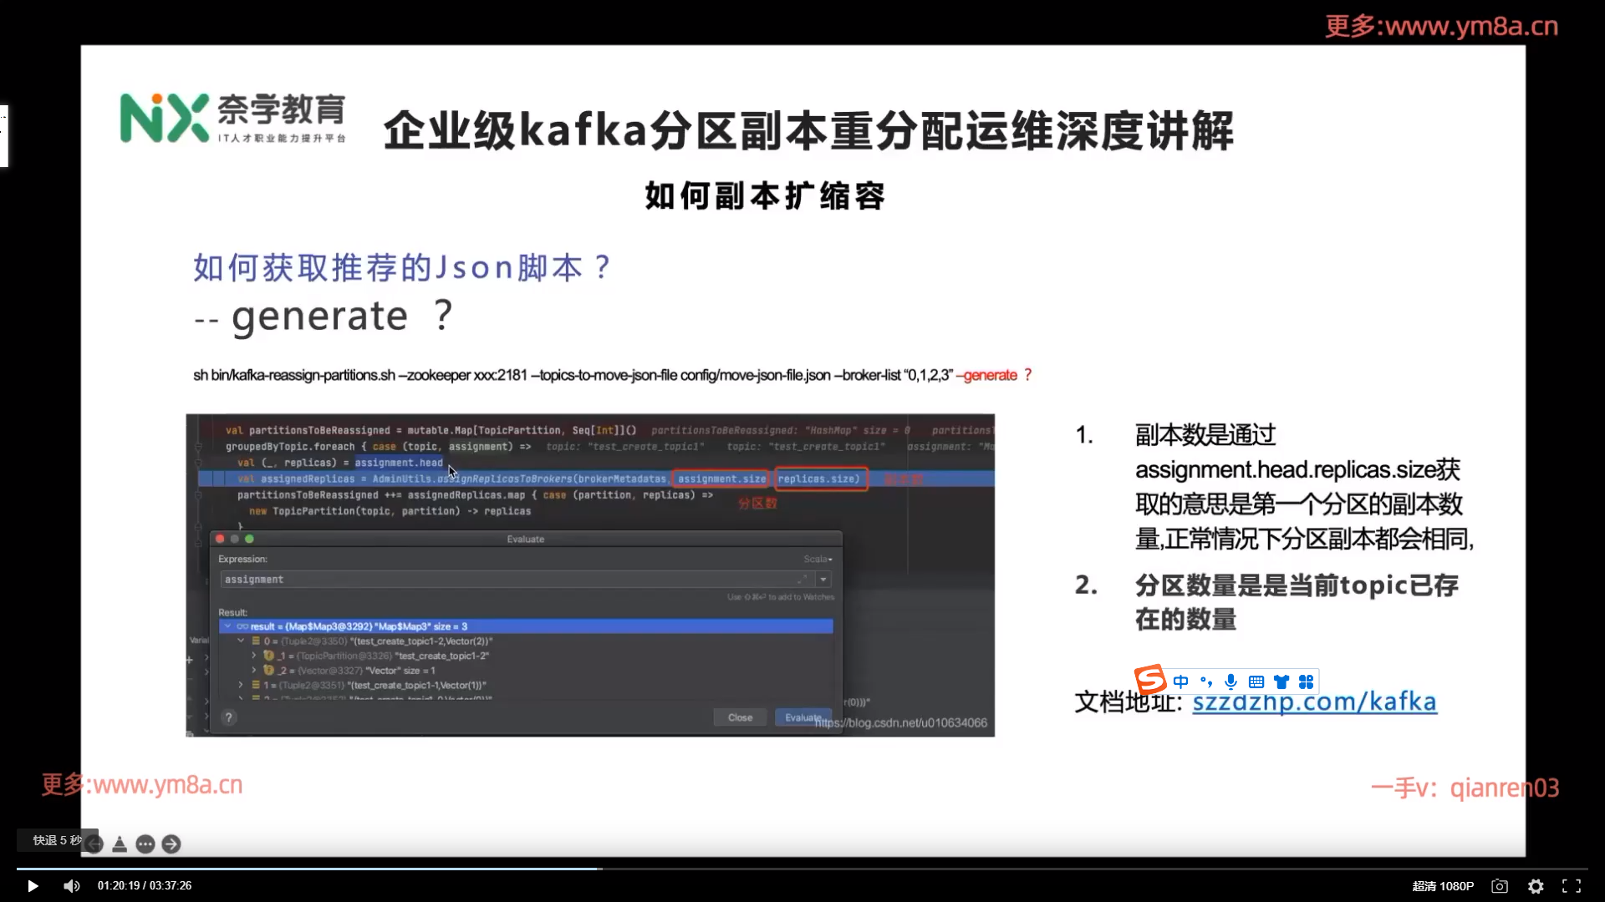Click the Close button in Evaluate dialog
This screenshot has width=1605, height=902.
tap(740, 717)
